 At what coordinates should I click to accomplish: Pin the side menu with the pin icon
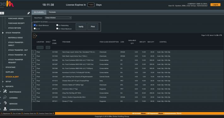click(28, 13)
